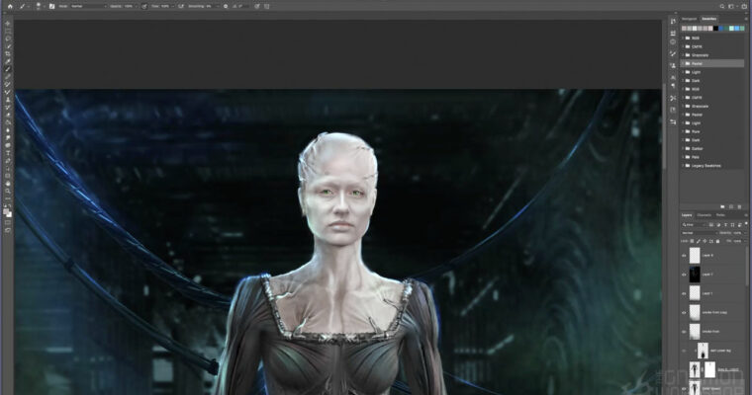Expand the Pure swatch group

684,131
